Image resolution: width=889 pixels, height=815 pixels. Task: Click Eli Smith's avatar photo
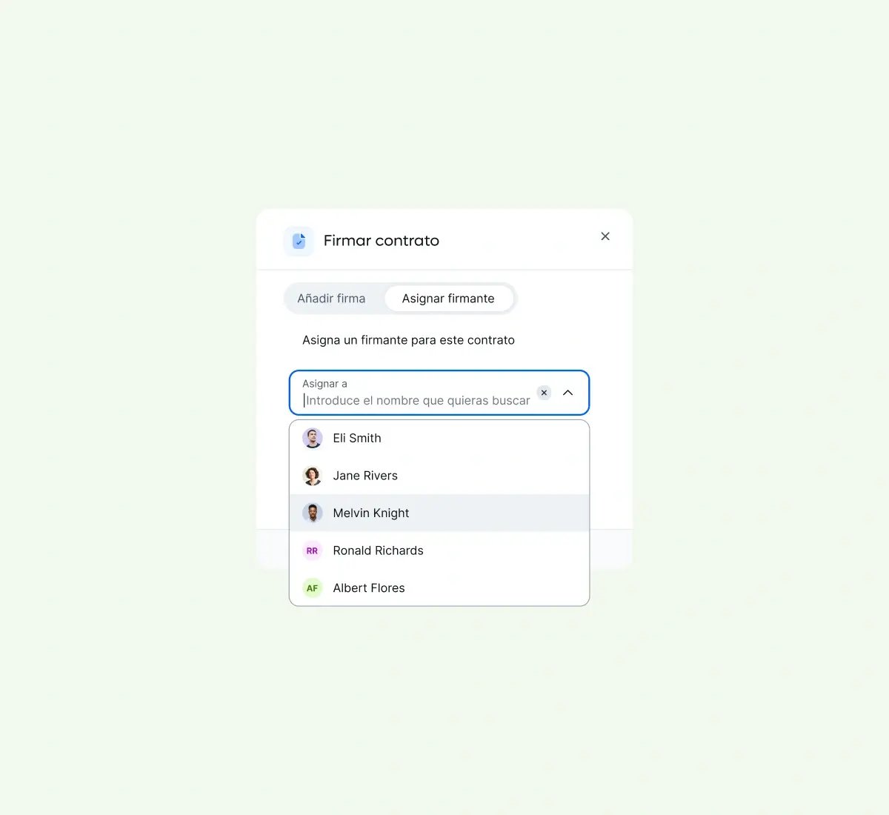click(x=313, y=438)
